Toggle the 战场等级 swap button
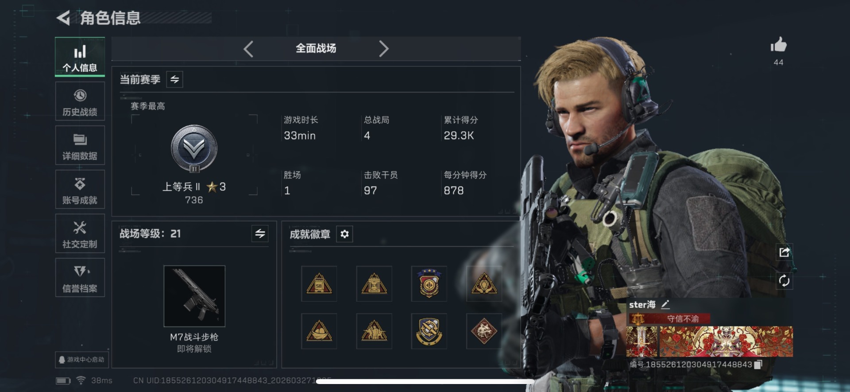Viewport: 850px width, 392px height. tap(260, 233)
